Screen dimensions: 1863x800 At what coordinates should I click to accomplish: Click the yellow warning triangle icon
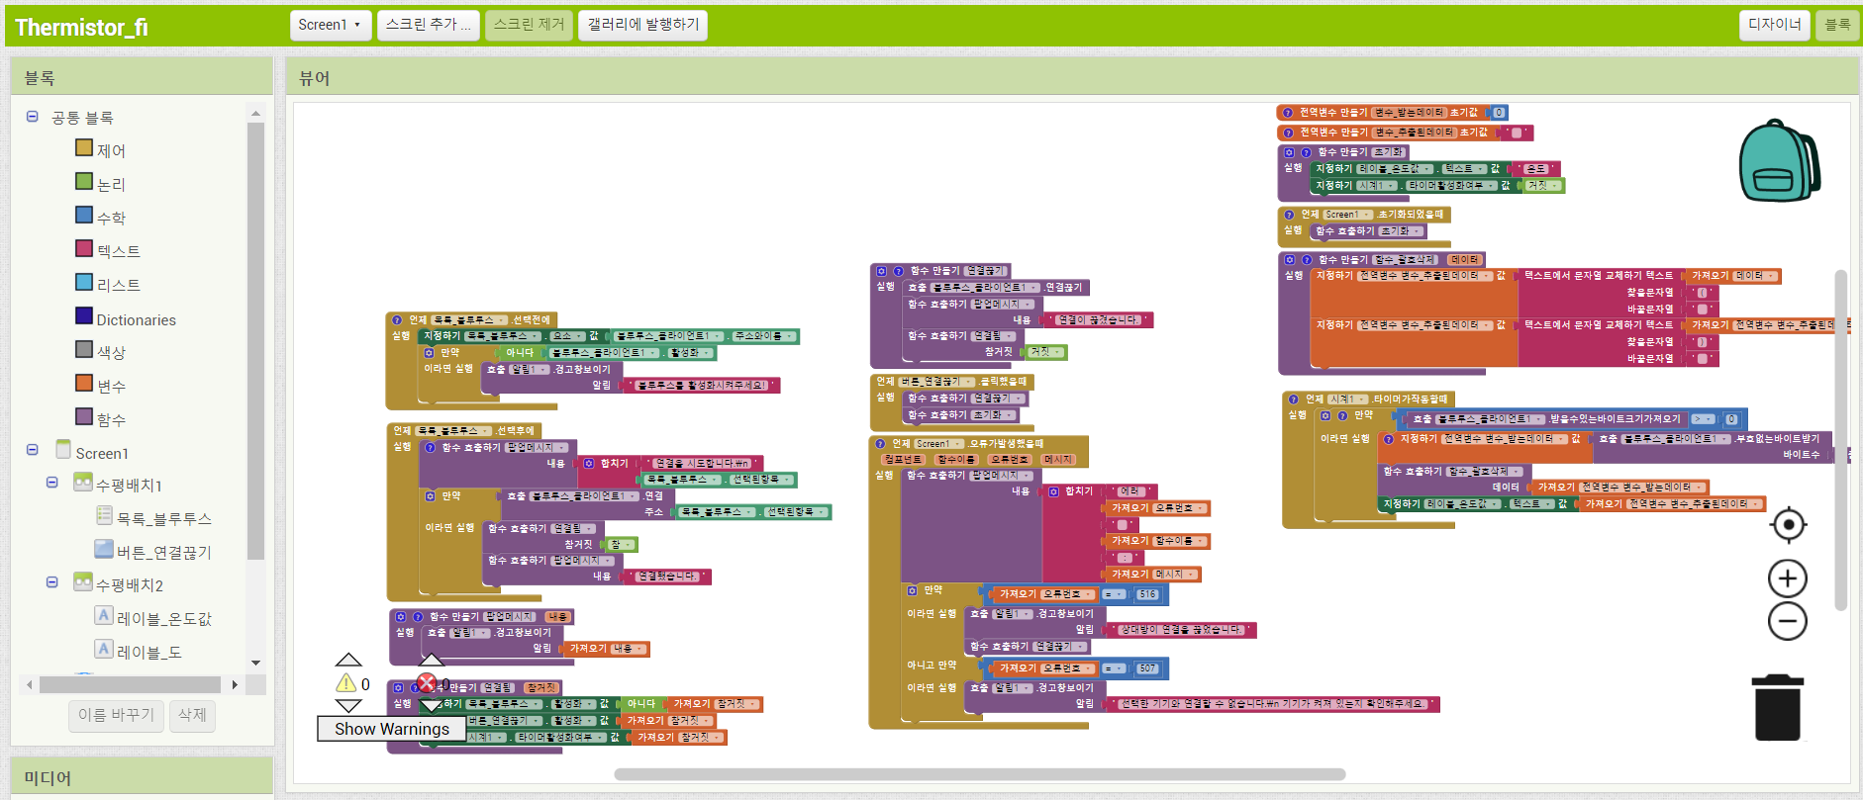click(345, 683)
